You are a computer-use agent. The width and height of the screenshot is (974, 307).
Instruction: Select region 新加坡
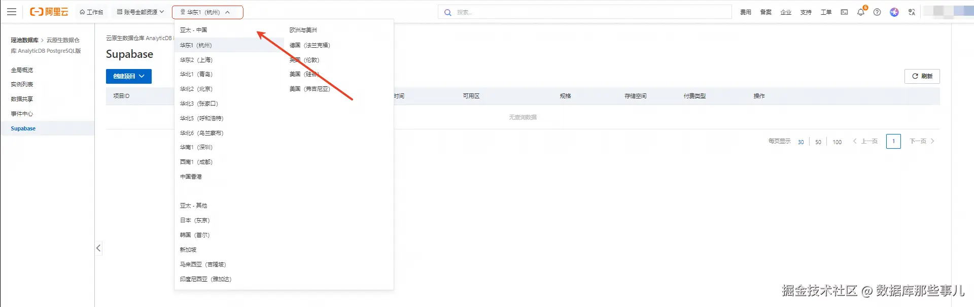[188, 250]
